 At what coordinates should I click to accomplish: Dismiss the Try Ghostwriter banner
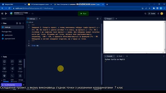click(x=24, y=85)
